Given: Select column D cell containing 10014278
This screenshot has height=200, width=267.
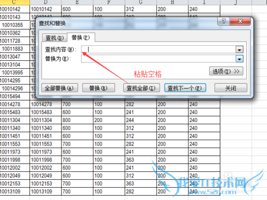Looking at the screenshot, I should 45,104.
